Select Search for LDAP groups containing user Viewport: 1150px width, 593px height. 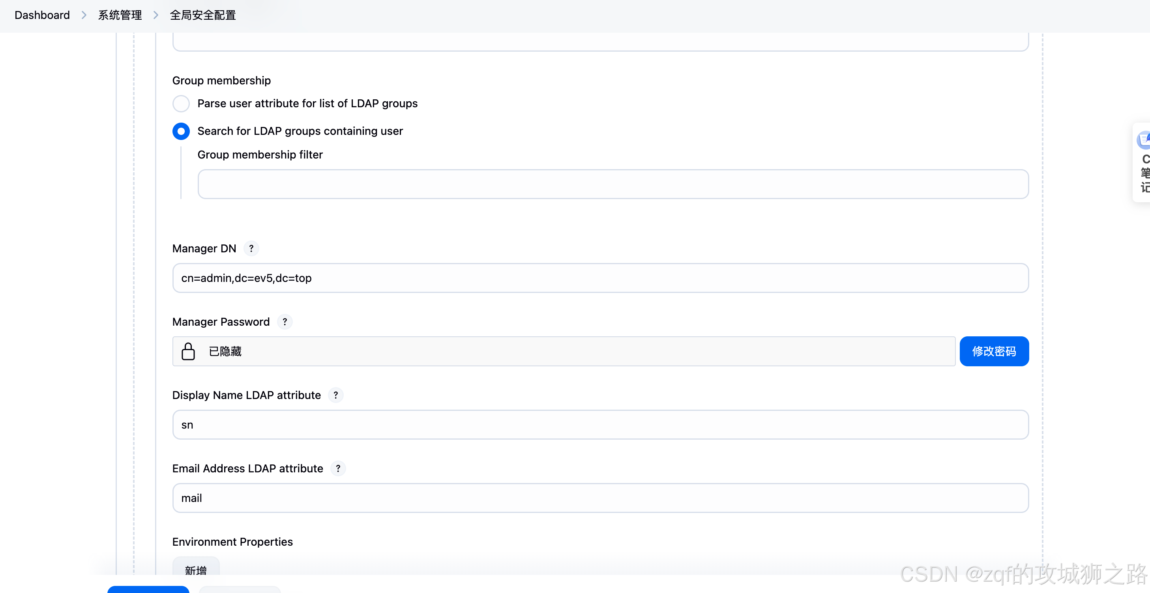[x=181, y=131]
